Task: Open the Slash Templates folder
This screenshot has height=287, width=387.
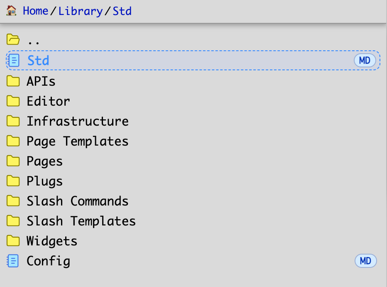Action: point(81,221)
